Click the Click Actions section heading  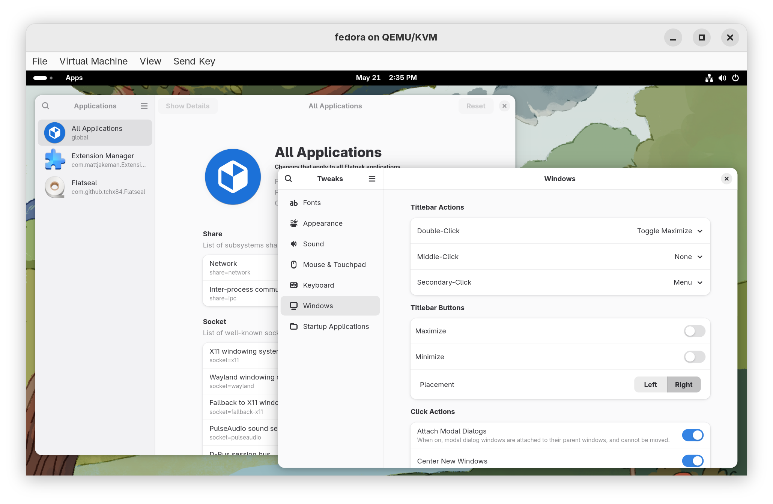[x=432, y=412]
